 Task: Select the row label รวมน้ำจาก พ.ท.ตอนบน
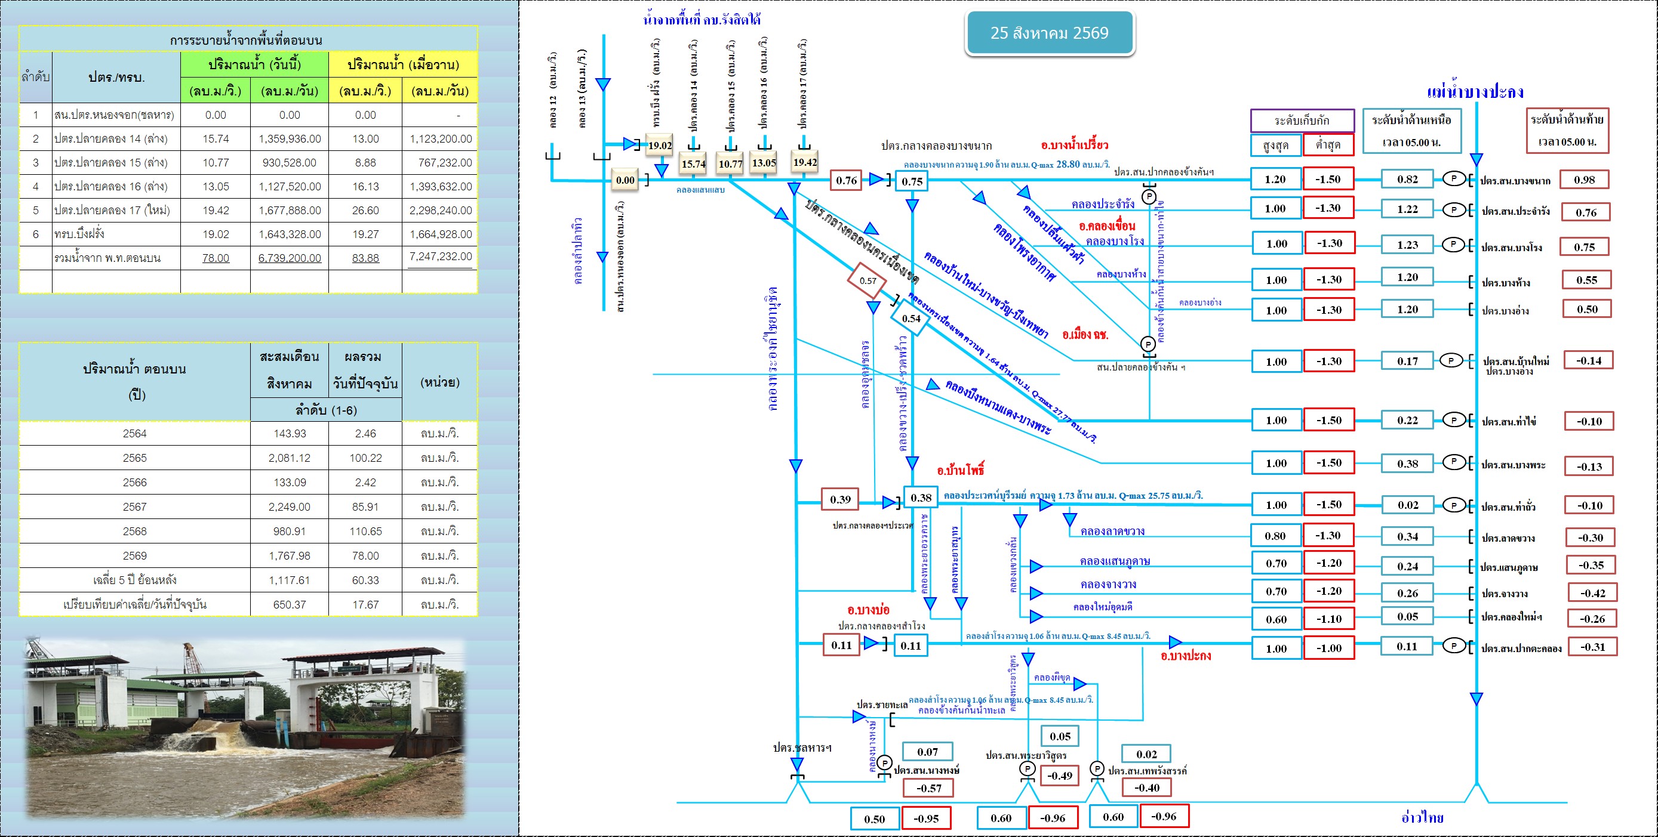107,258
